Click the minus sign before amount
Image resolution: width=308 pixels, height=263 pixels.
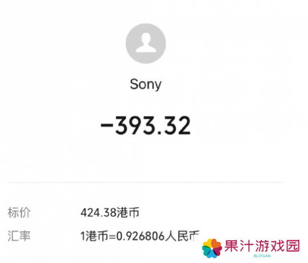(107, 125)
